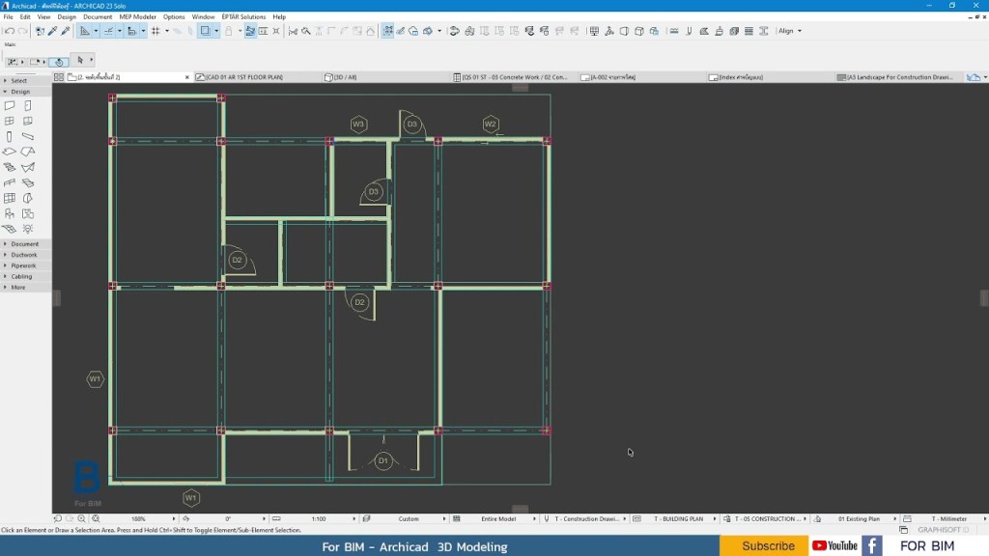Screen dimensions: 989x556
Task: Expand the Document section in the left toolbox
Action: coord(24,244)
